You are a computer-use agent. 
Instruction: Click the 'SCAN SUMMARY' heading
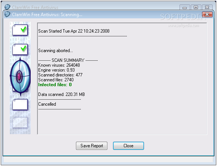pyautogui.click(x=68, y=60)
